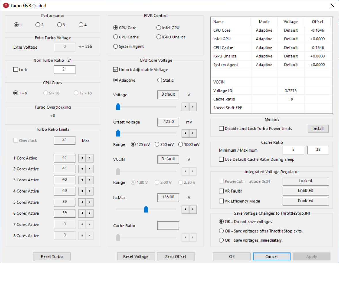Click Cache Ratio minimum field showing 8
Image resolution: width=339 pixels, height=294 pixels.
tap(293, 150)
